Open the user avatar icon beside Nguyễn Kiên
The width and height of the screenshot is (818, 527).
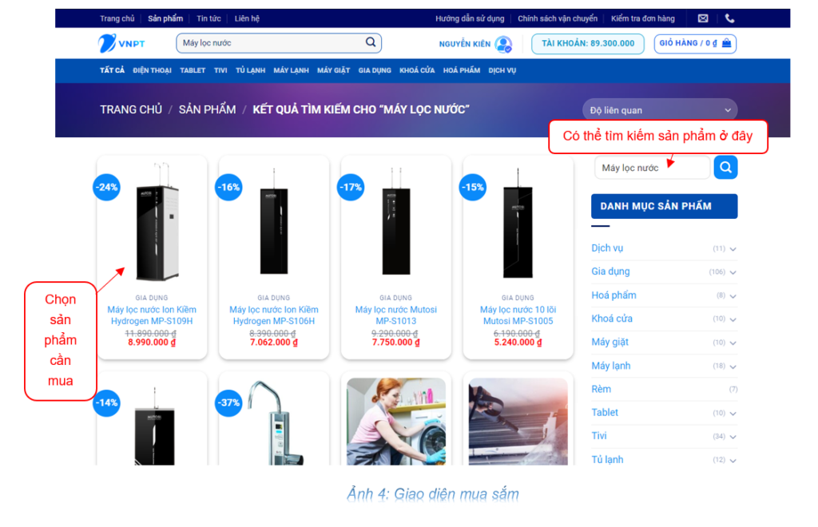pyautogui.click(x=503, y=44)
